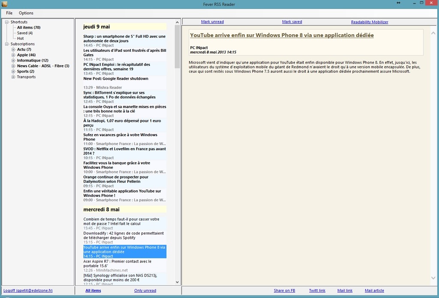Open SVOD : Netflix et Lovefilm article
439x298 pixels.
point(125,153)
